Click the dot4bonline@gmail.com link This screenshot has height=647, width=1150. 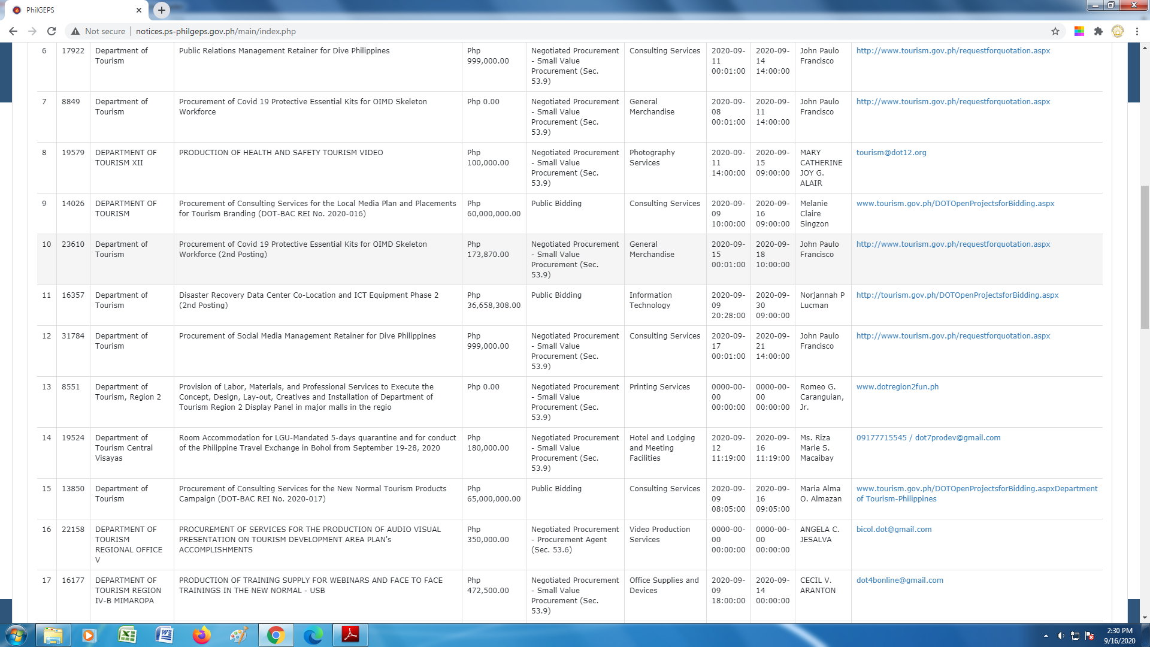tap(900, 581)
